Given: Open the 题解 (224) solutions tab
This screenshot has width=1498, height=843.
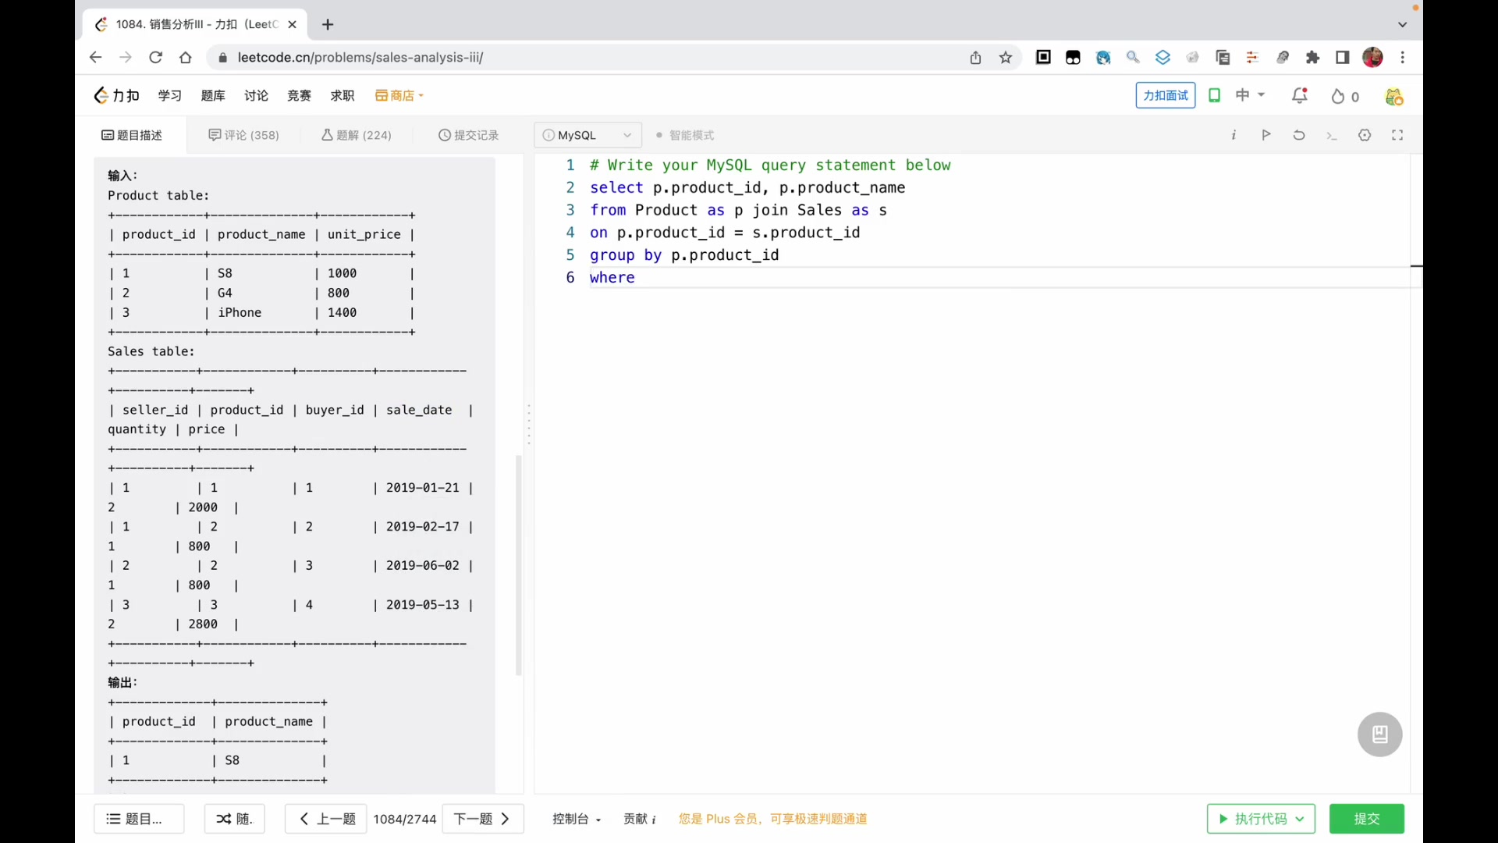Looking at the screenshot, I should tap(357, 135).
